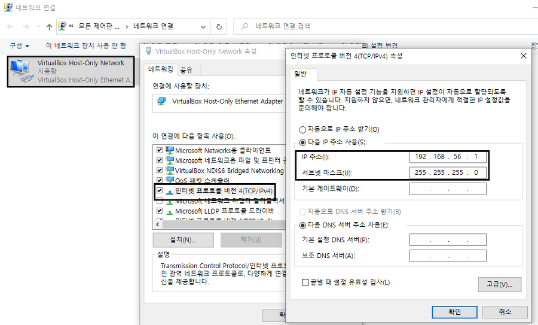Click the 설치(N)... button
This screenshot has height=325, width=538.
click(184, 240)
